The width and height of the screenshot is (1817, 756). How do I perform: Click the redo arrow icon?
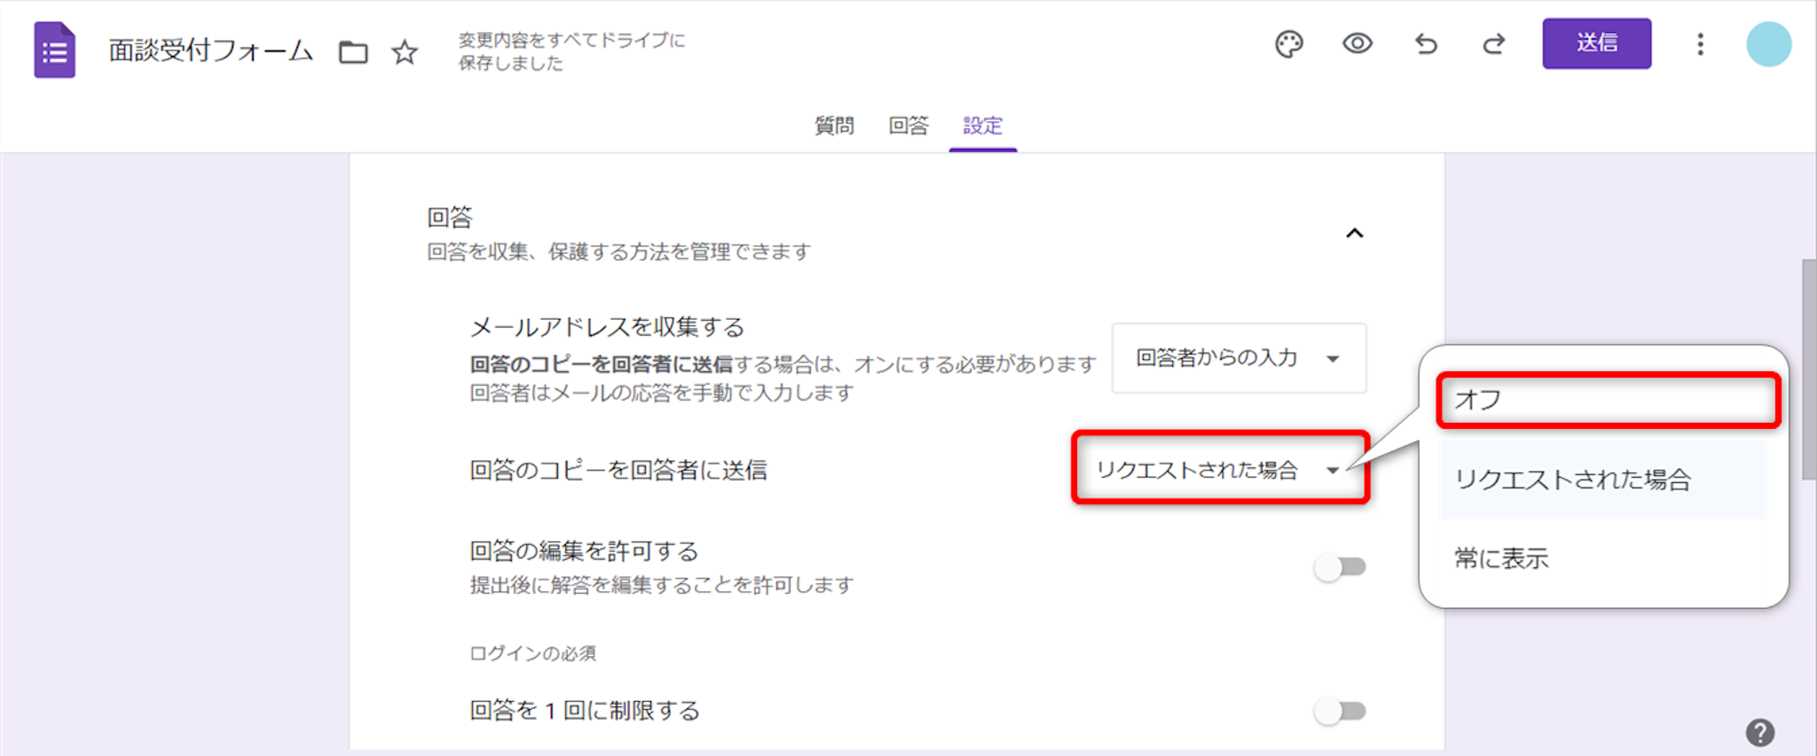(1494, 43)
